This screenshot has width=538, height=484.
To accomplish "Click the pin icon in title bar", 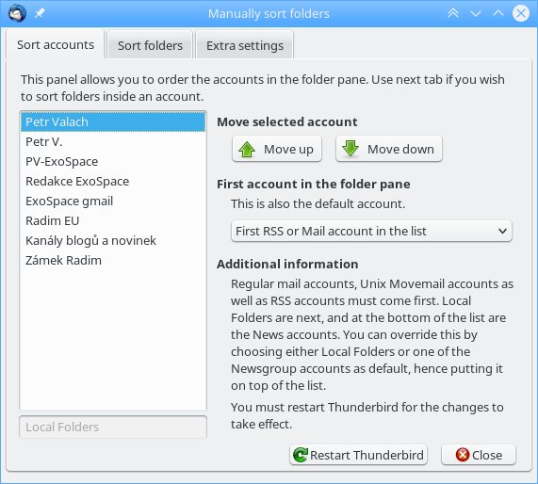I will coord(40,14).
